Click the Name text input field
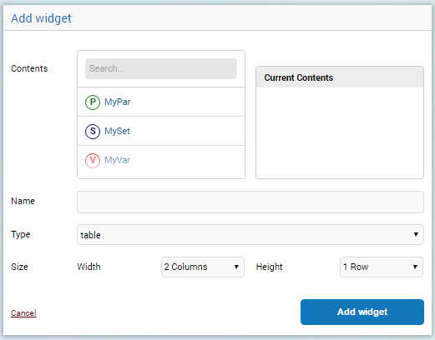The width and height of the screenshot is (435, 340). [x=250, y=202]
